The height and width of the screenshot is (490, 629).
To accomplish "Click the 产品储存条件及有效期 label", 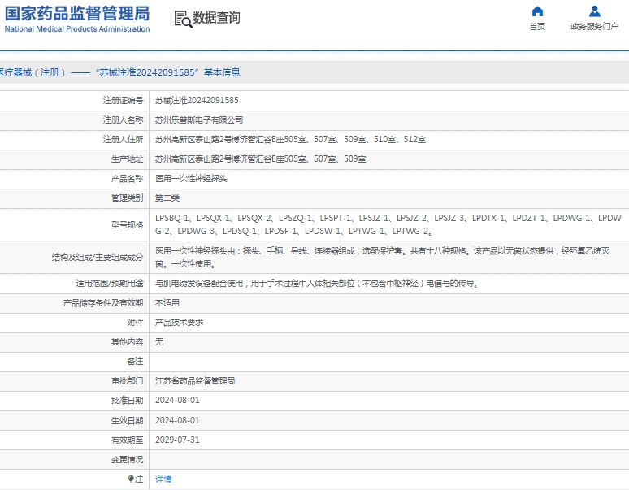I will 103,303.
